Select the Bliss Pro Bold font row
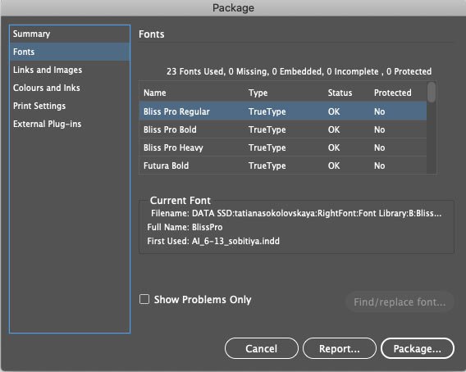Image resolution: width=466 pixels, height=372 pixels. pyautogui.click(x=283, y=129)
